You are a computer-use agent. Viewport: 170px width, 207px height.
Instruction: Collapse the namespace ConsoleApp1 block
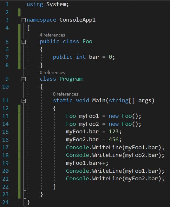click(x=23, y=20)
